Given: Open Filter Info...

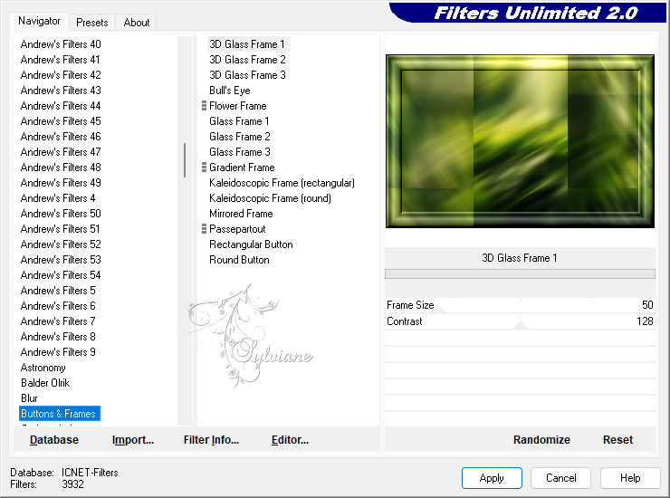Looking at the screenshot, I should [x=211, y=439].
